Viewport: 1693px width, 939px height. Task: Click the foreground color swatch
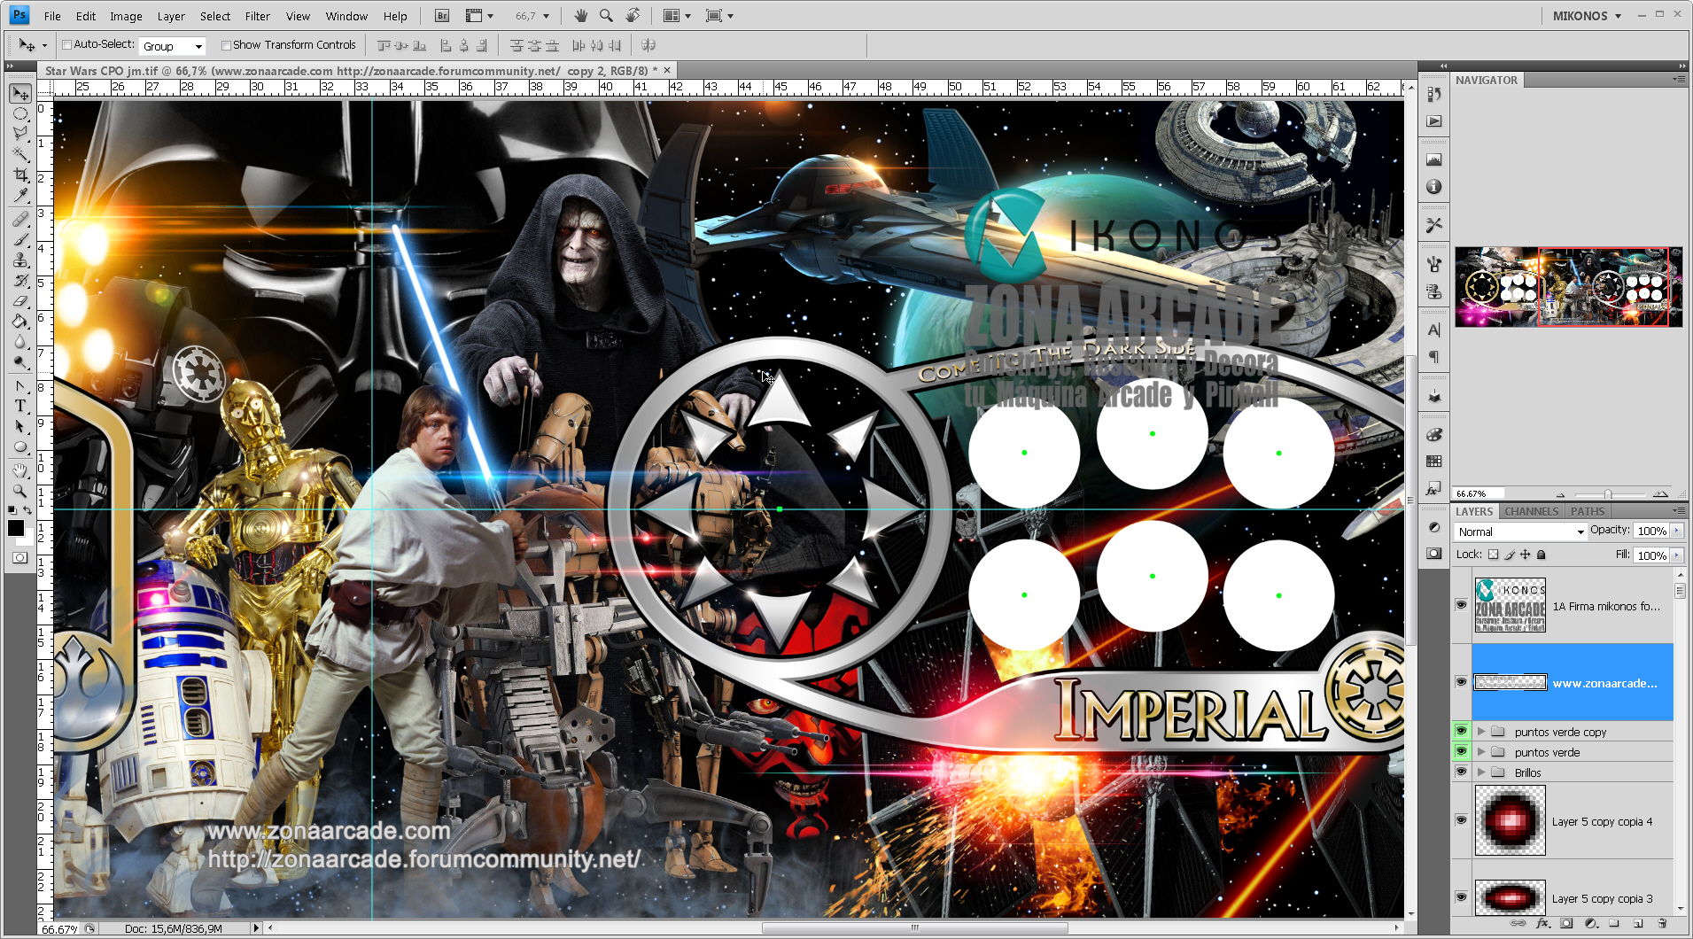coord(16,528)
